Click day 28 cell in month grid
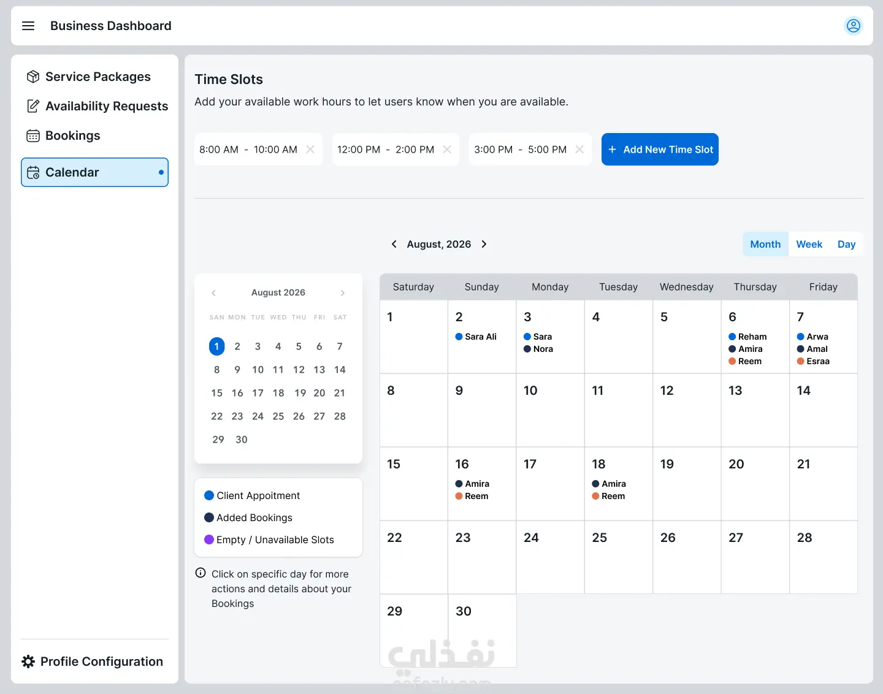883x694 pixels. coord(824,557)
